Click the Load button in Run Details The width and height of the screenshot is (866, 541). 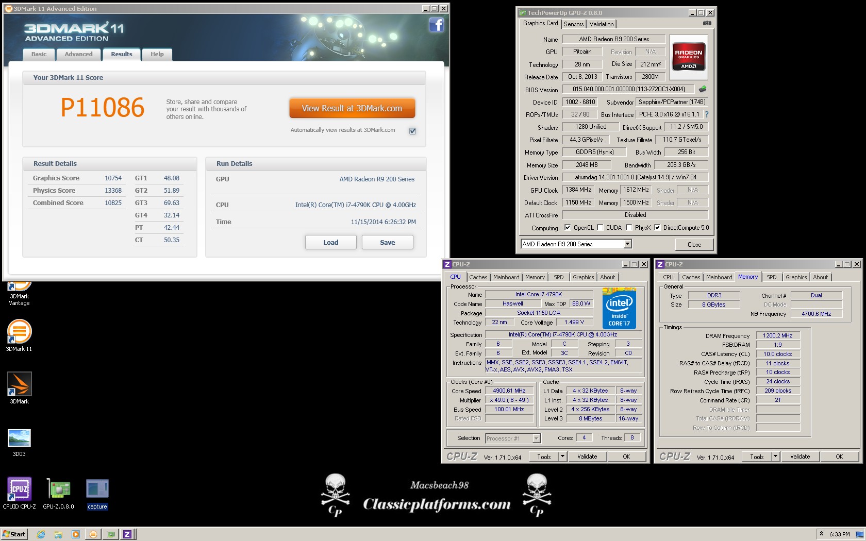point(331,242)
